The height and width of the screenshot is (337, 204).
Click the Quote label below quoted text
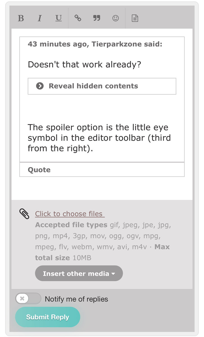(39, 170)
